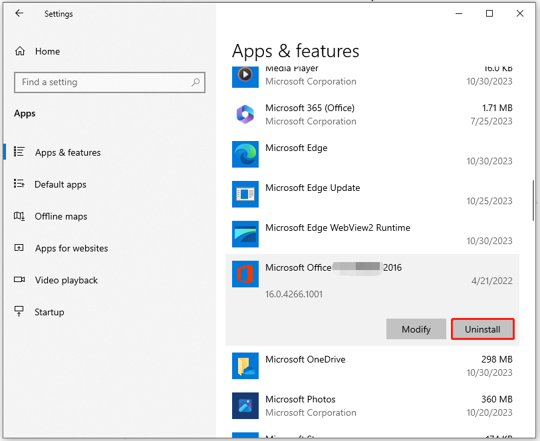Click the Microsoft Photos icon

245,406
